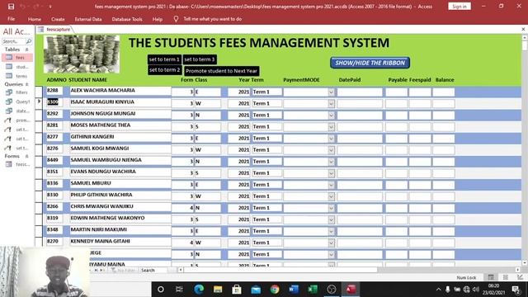Open PaymentMODE dropdown for Samuel Kogi Mwangi

331,150
